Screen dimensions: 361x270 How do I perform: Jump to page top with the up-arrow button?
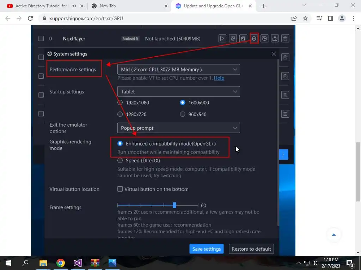click(334, 234)
